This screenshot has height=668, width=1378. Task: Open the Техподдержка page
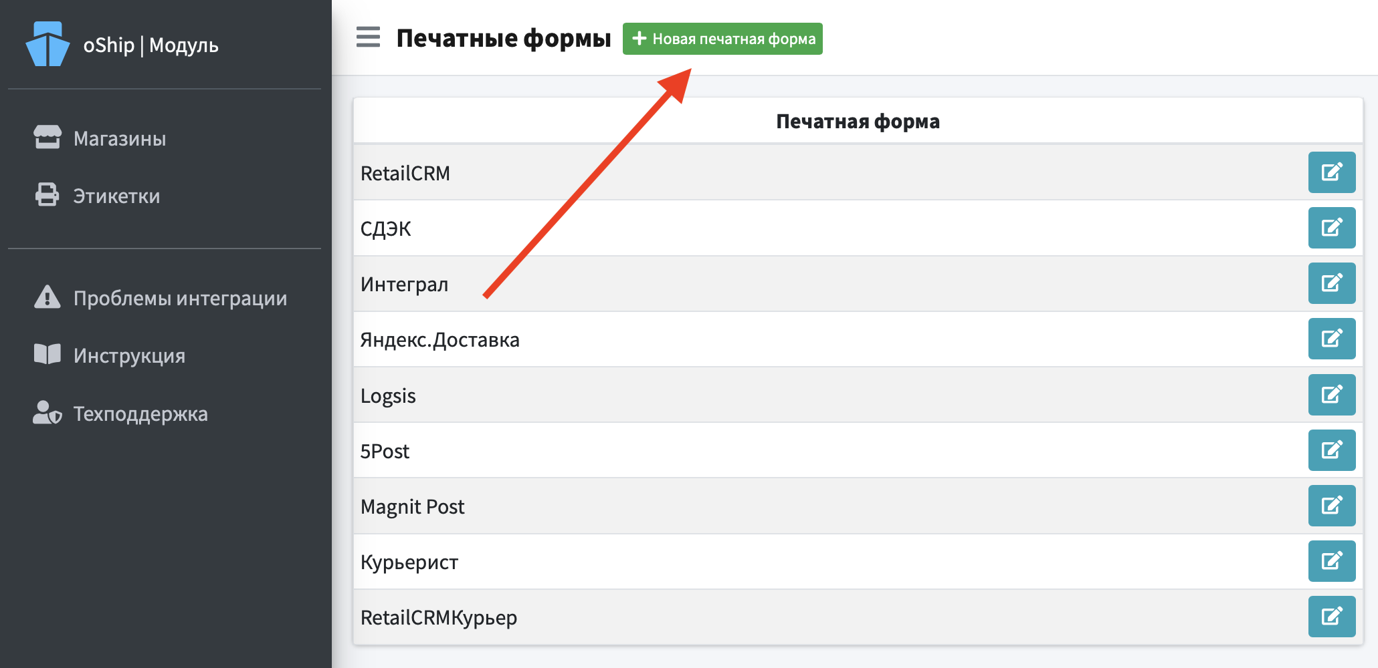[x=140, y=413]
